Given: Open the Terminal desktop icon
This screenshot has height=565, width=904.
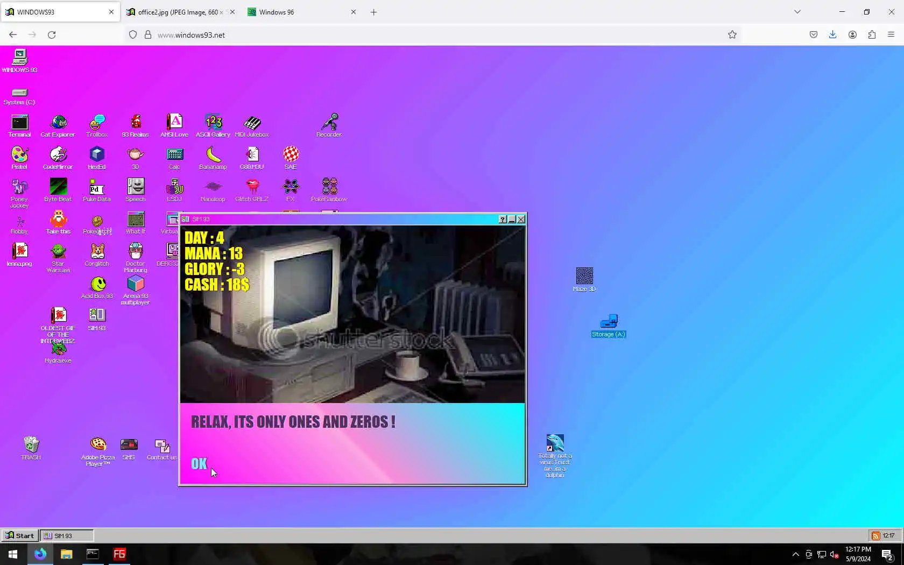Looking at the screenshot, I should pyautogui.click(x=19, y=126).
